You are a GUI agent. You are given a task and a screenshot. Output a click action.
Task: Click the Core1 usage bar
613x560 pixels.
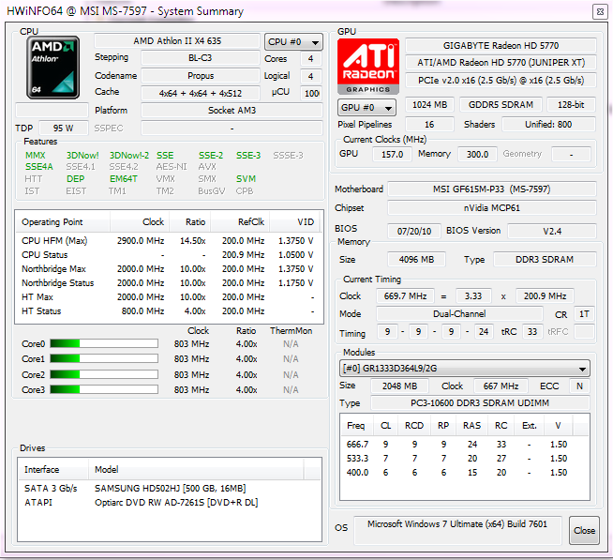(104, 358)
